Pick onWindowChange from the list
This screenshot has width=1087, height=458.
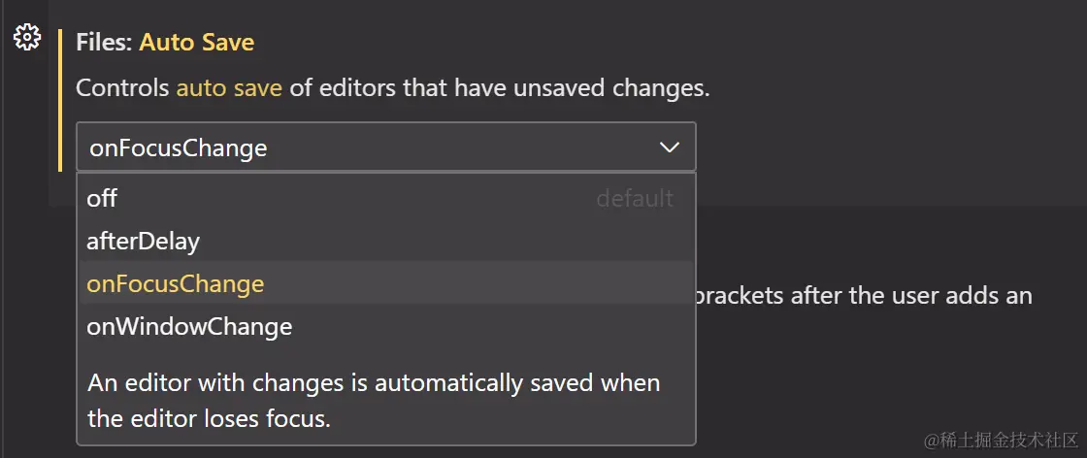pos(386,326)
